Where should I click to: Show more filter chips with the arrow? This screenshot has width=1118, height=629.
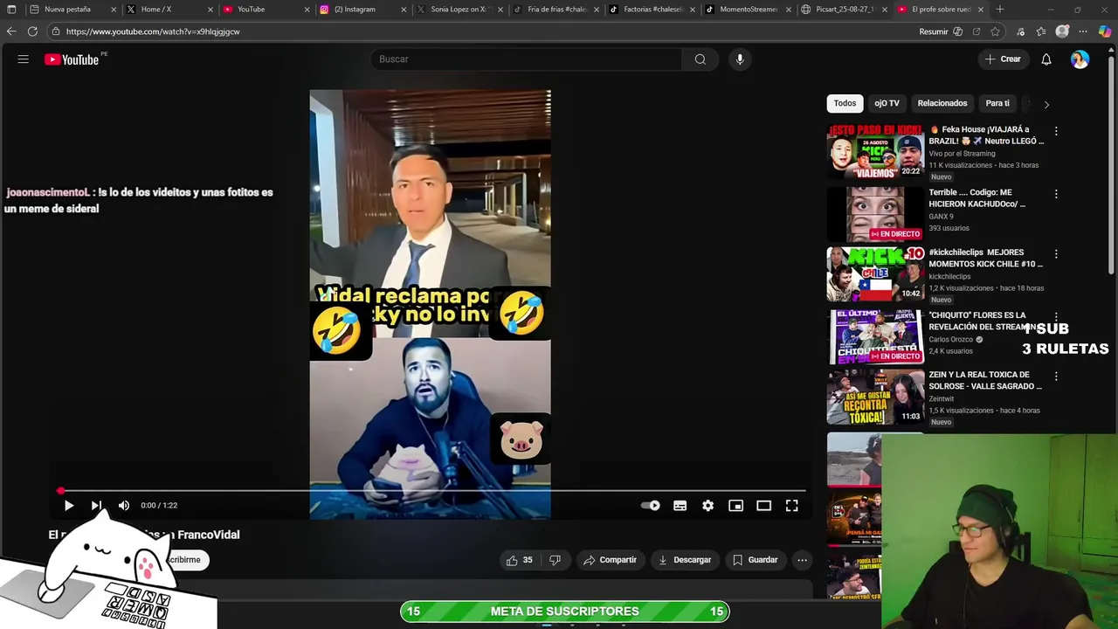tap(1046, 104)
